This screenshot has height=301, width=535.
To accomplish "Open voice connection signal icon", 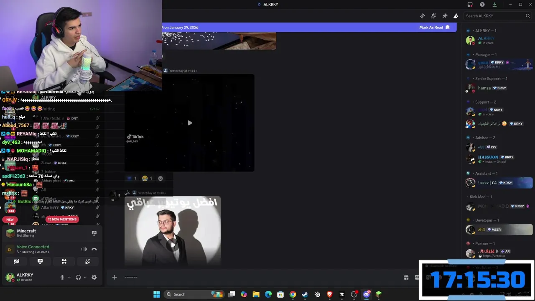I will [x=10, y=249].
